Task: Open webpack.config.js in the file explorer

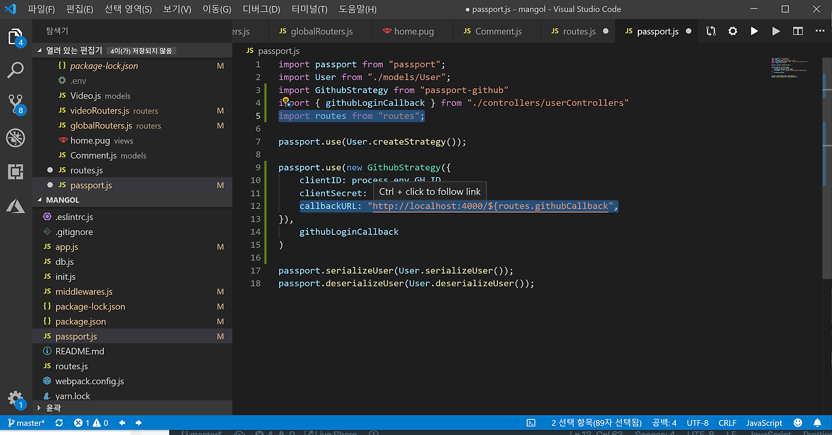Action: (90, 381)
